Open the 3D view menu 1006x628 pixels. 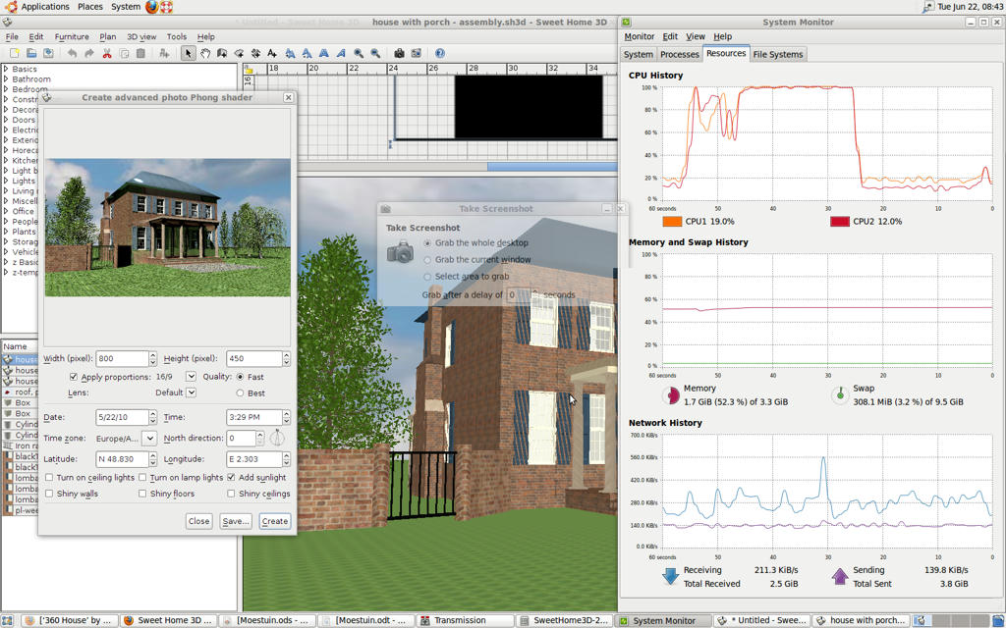tap(141, 36)
